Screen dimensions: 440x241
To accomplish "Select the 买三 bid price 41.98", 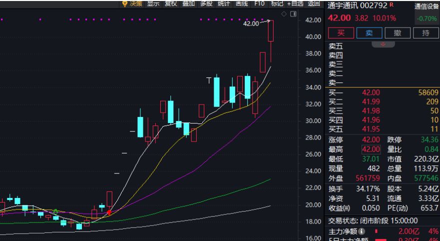I will pos(371,111).
